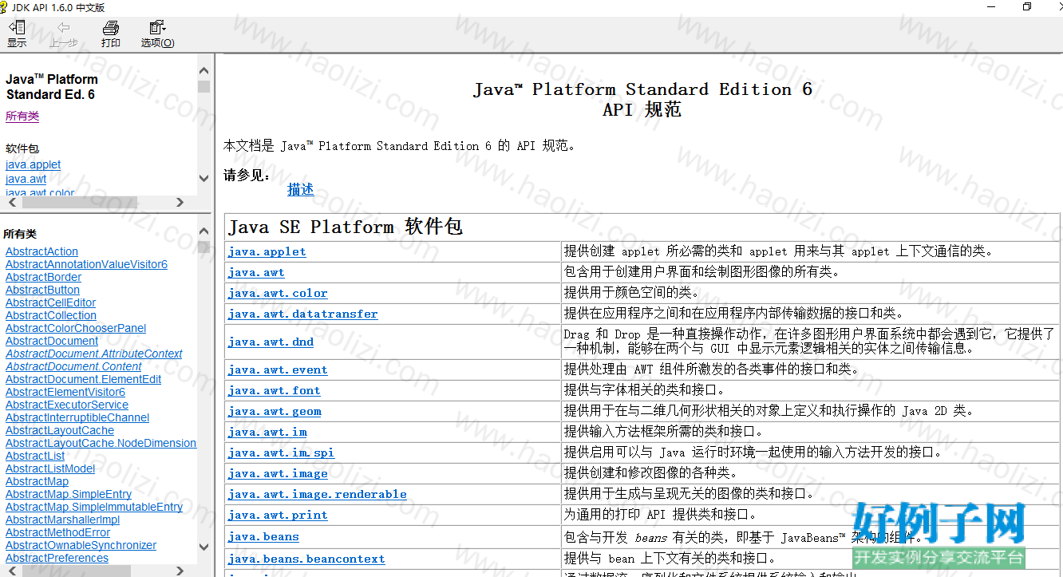The image size is (1063, 577).
Task: Select AbstractMethodError class link
Action: point(57,532)
